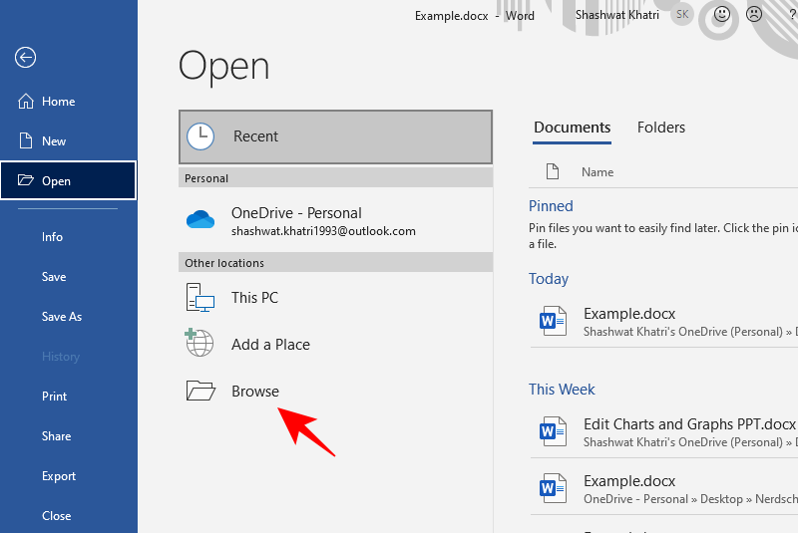Click Add a Place
798x533 pixels.
[335, 344]
